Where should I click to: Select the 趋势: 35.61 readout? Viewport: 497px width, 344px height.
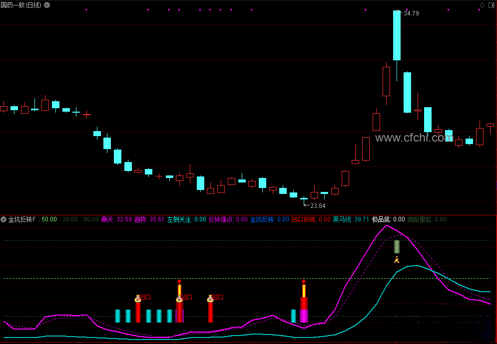coord(149,219)
